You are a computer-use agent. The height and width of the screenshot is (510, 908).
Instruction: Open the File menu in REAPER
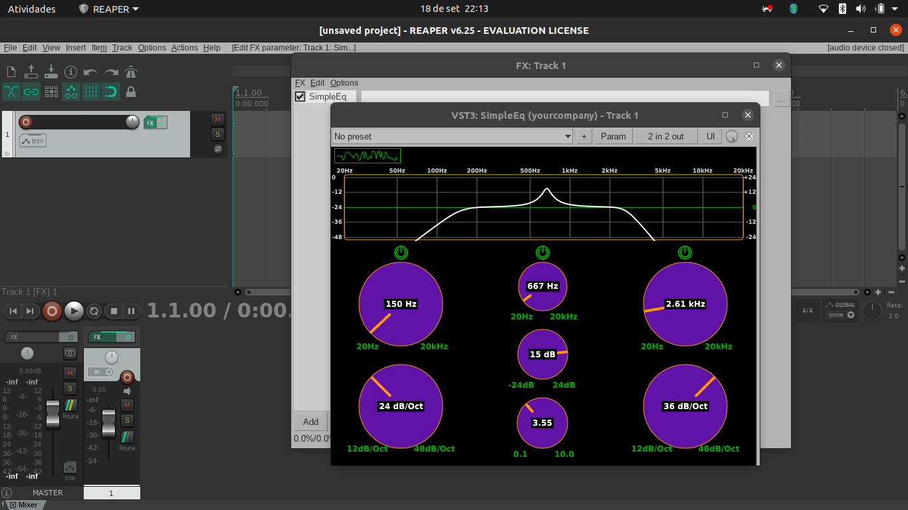click(x=10, y=48)
